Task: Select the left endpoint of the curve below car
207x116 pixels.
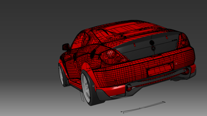Action: [x=121, y=112]
